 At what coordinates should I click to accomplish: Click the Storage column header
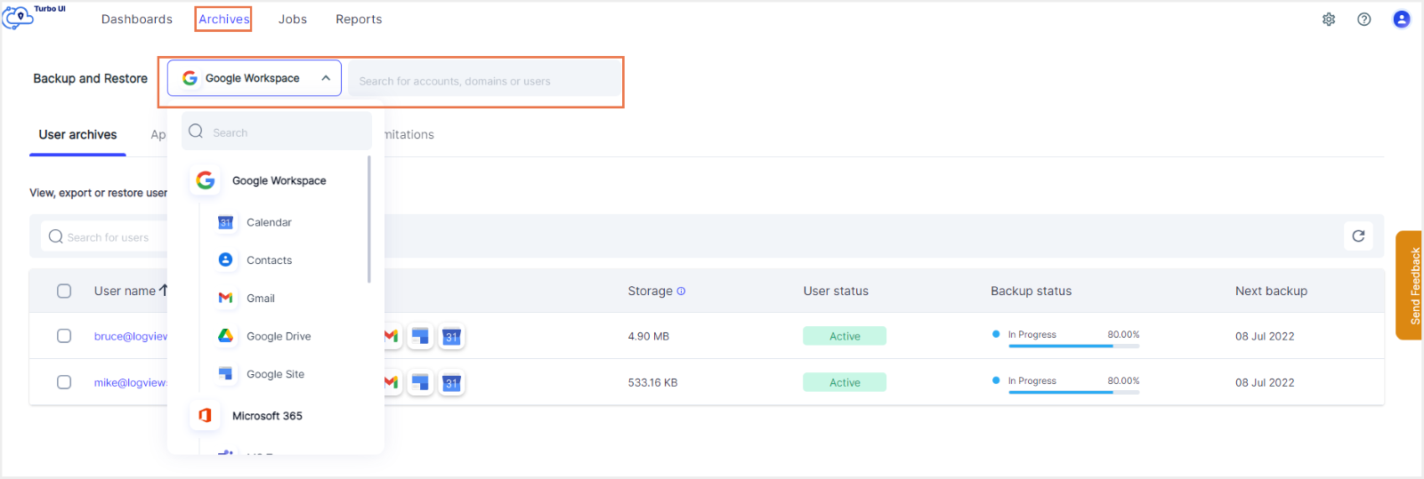tap(650, 291)
